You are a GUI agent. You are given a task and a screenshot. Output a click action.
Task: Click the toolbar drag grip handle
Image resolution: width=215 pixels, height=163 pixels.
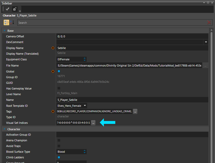[x=3, y=9]
